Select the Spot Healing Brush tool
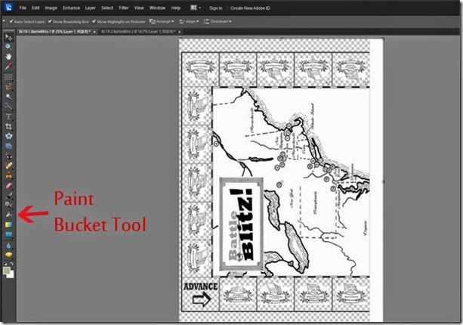The image size is (463, 325). tap(8, 166)
